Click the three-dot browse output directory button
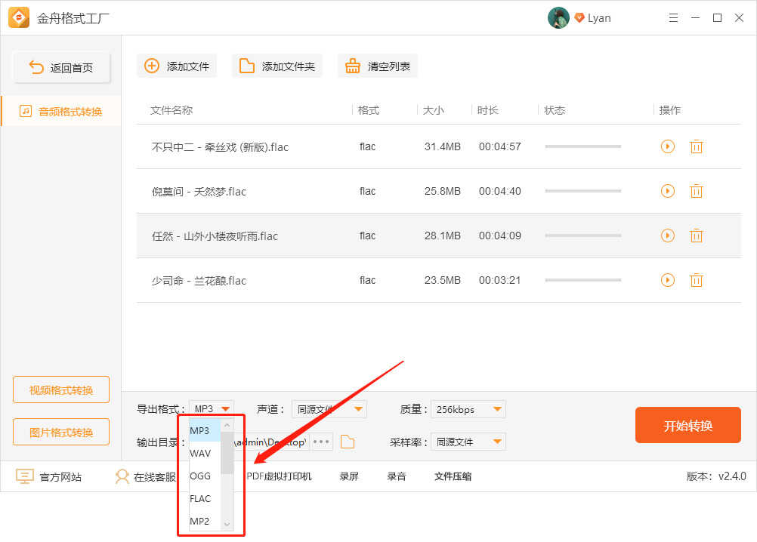This screenshot has height=542, width=757. tap(321, 442)
